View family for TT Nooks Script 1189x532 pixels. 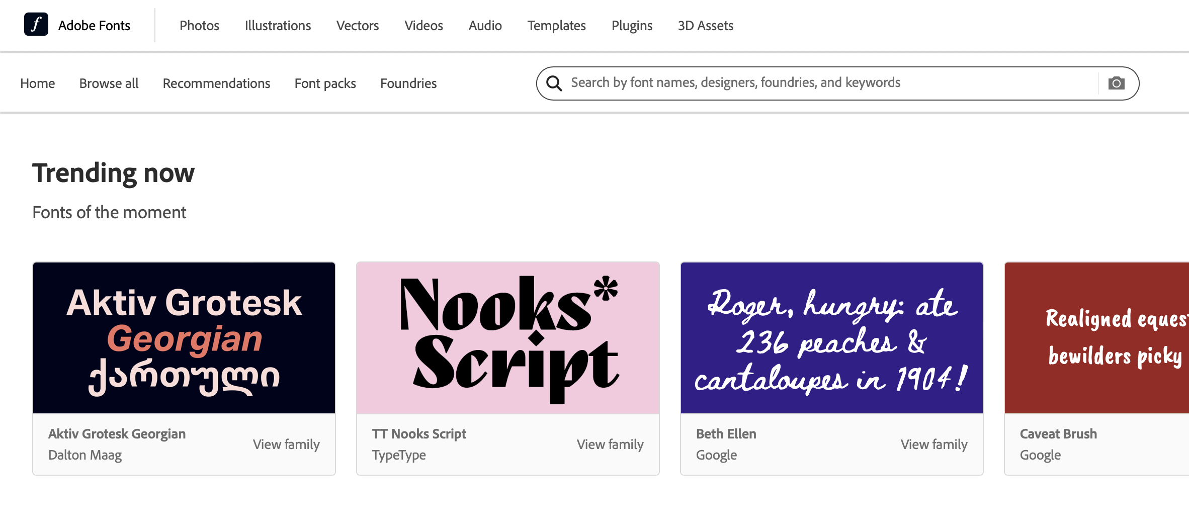click(610, 445)
